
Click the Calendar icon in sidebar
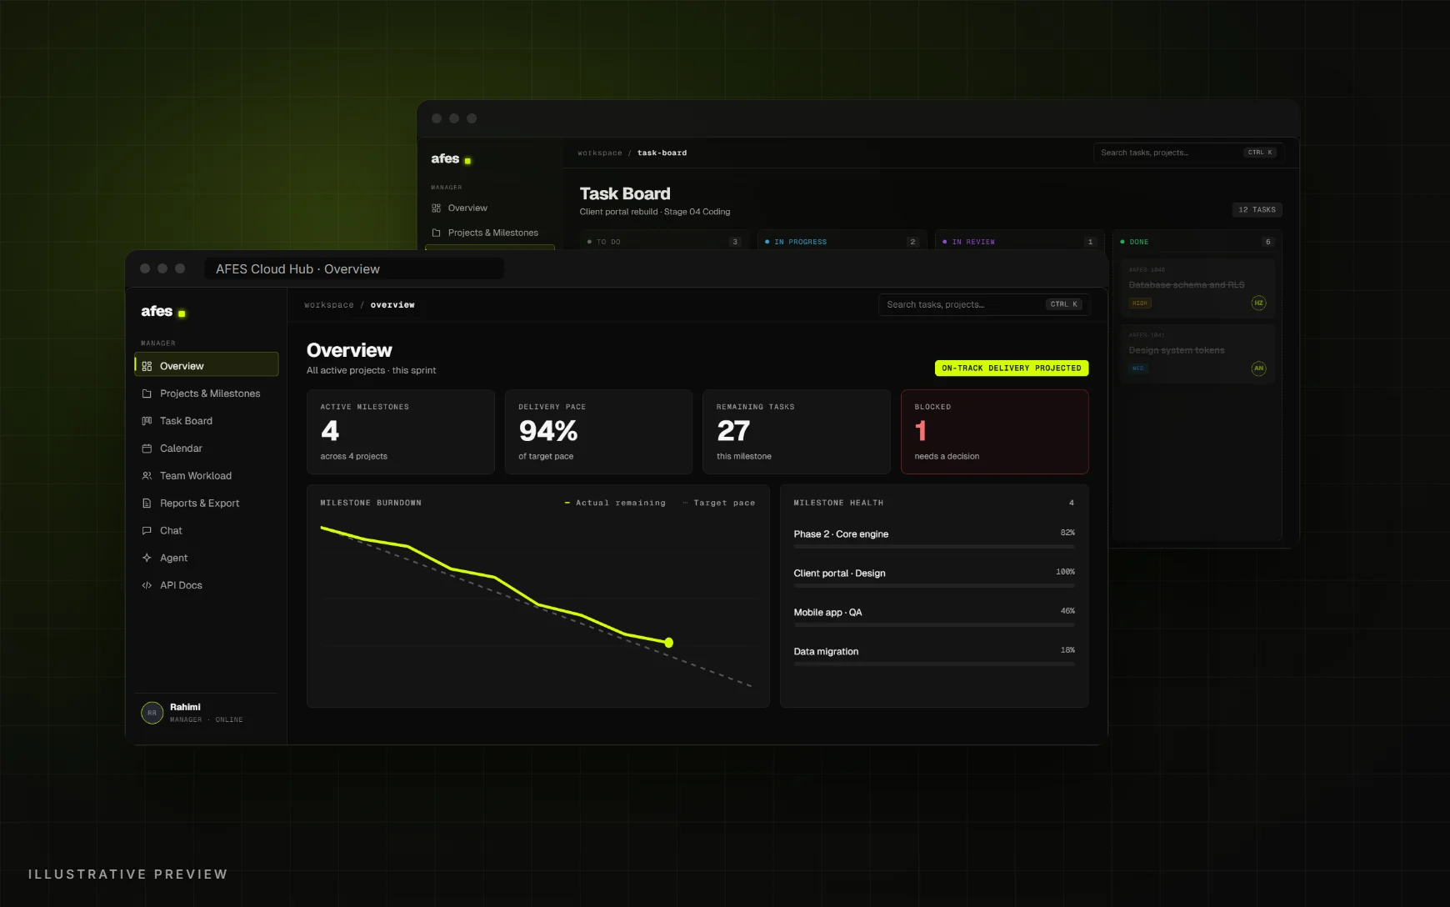147,448
